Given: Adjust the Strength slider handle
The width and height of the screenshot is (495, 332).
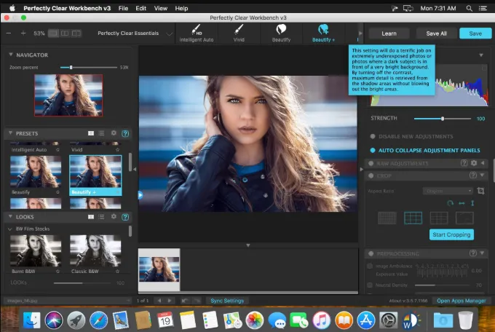Looking at the screenshot, I should click(x=443, y=119).
